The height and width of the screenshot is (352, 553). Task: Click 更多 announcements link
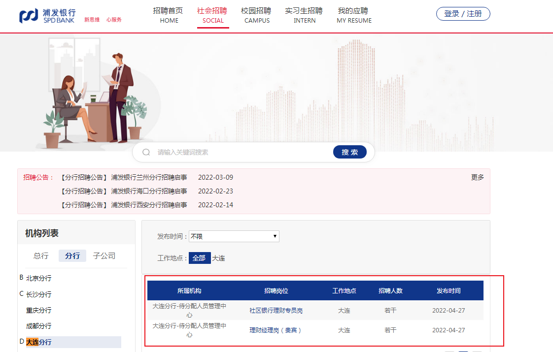click(x=478, y=177)
